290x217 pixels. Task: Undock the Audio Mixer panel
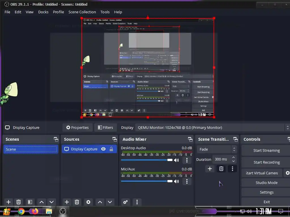coord(190,139)
